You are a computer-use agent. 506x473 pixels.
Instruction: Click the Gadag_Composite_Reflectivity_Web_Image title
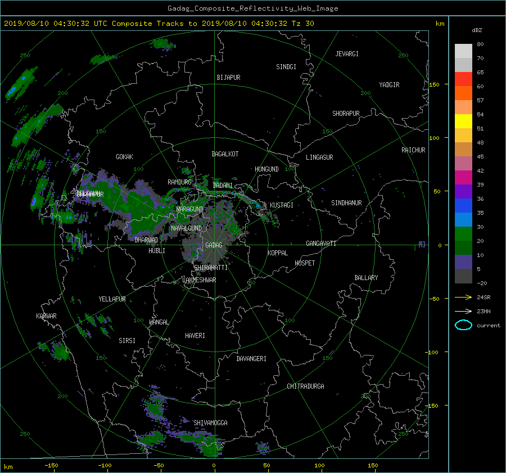252,8
